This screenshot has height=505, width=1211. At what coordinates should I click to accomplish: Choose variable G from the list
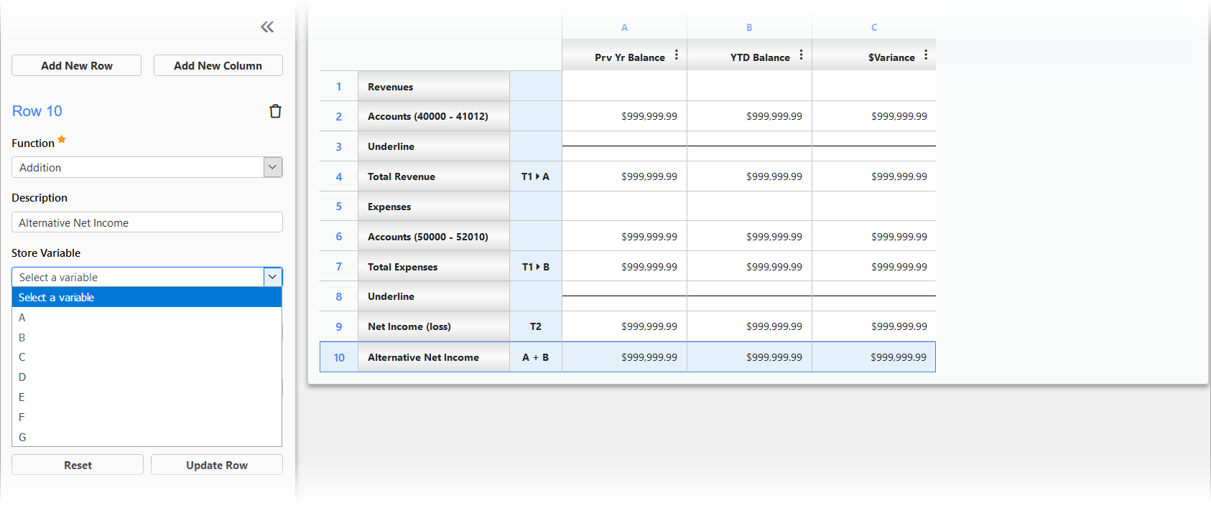pyautogui.click(x=147, y=437)
